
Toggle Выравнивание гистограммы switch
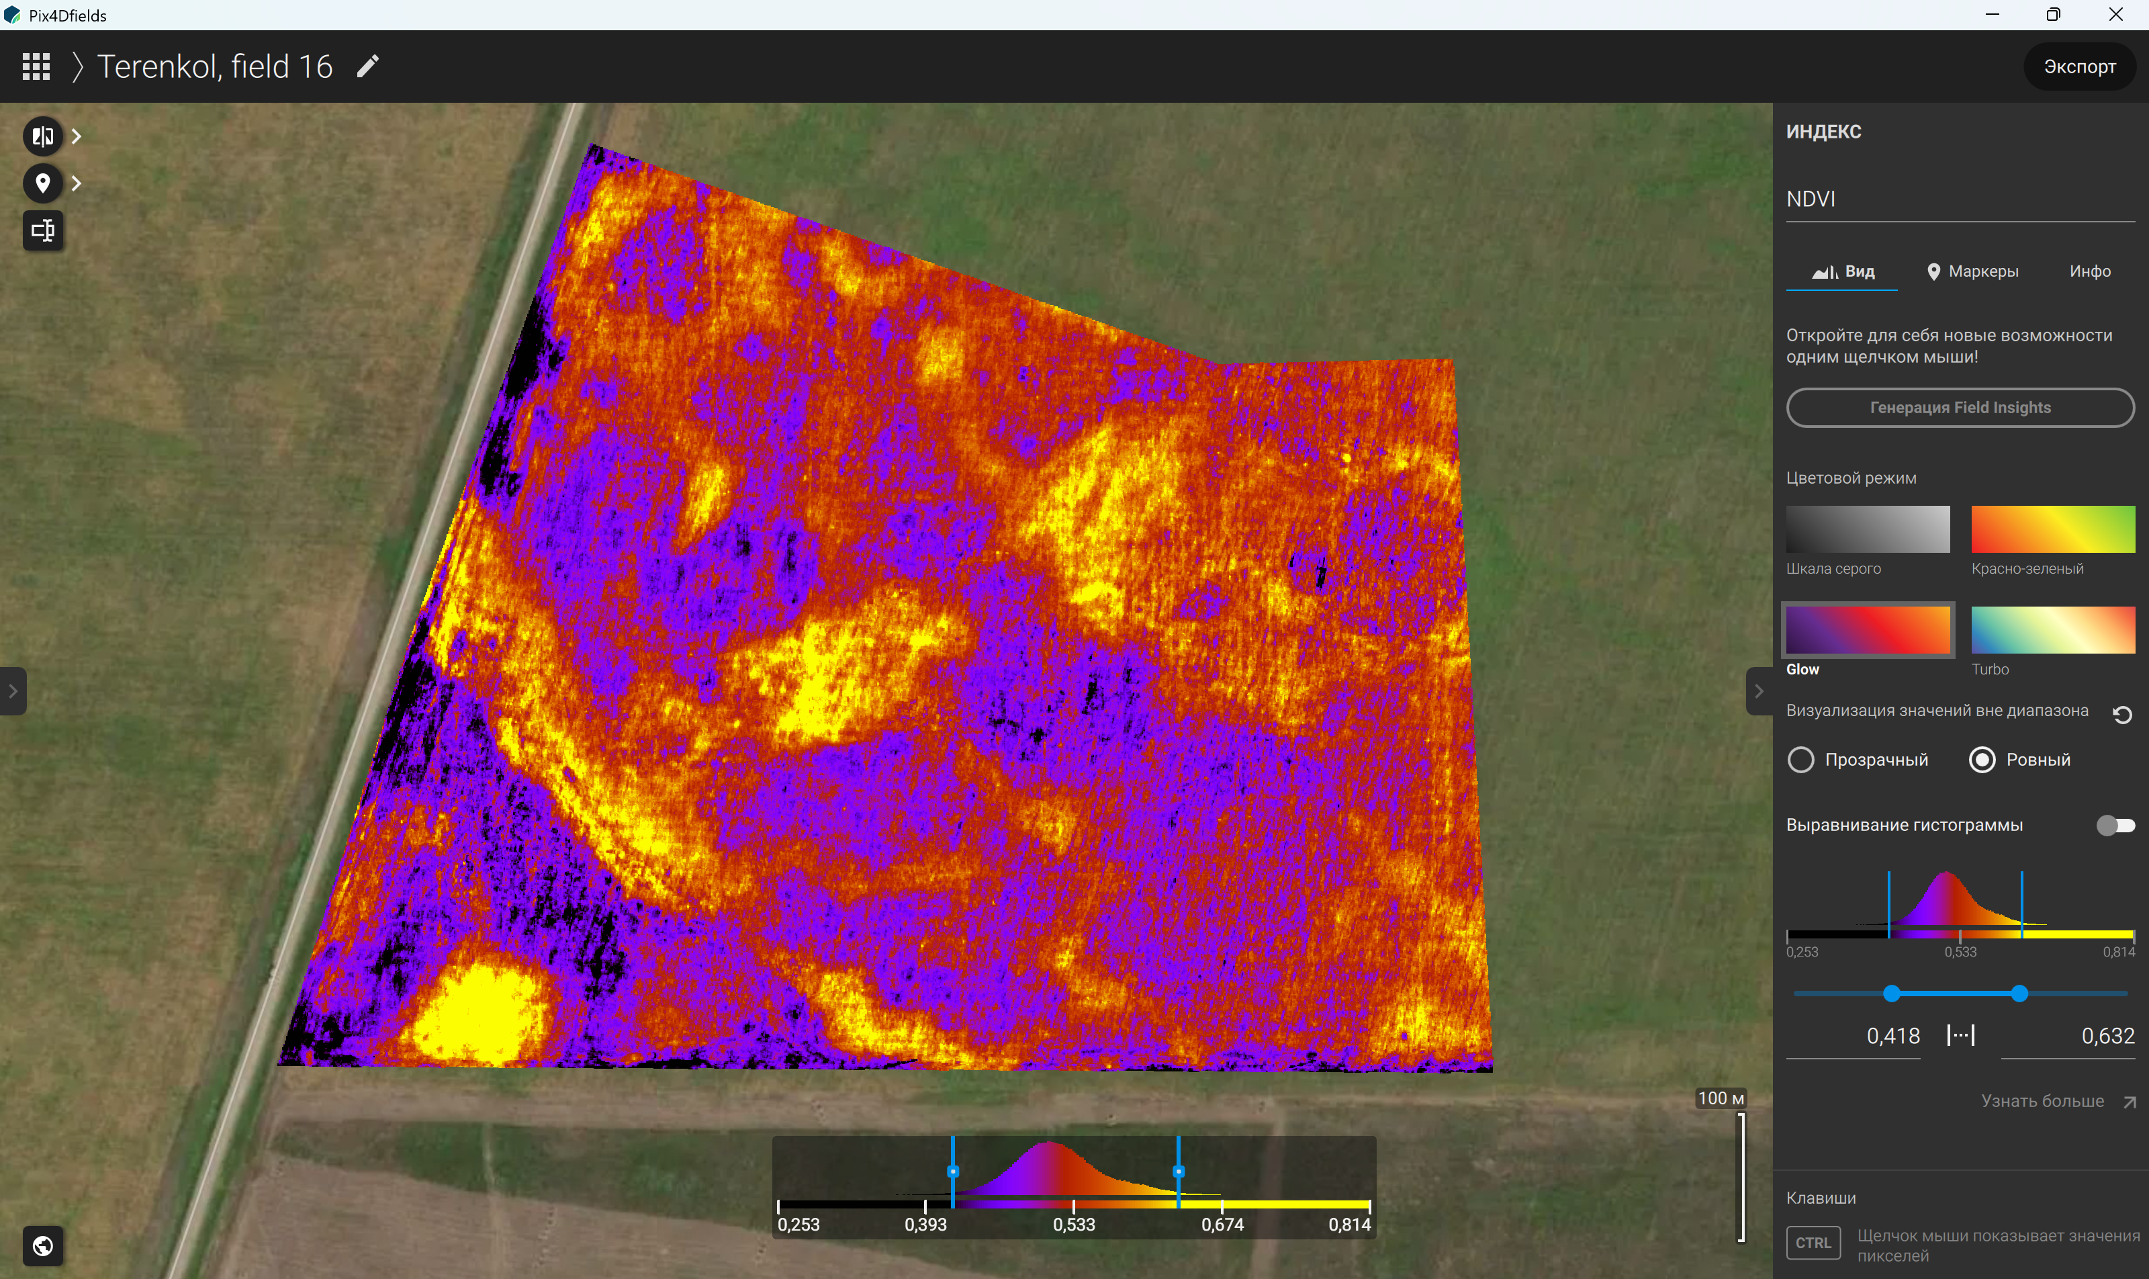pyautogui.click(x=2115, y=826)
